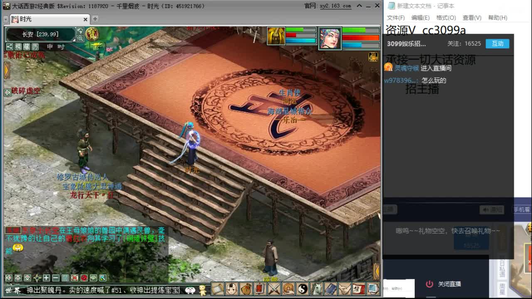Expand the yellow arrow tab on right edge
The image size is (532, 299).
click(x=377, y=271)
